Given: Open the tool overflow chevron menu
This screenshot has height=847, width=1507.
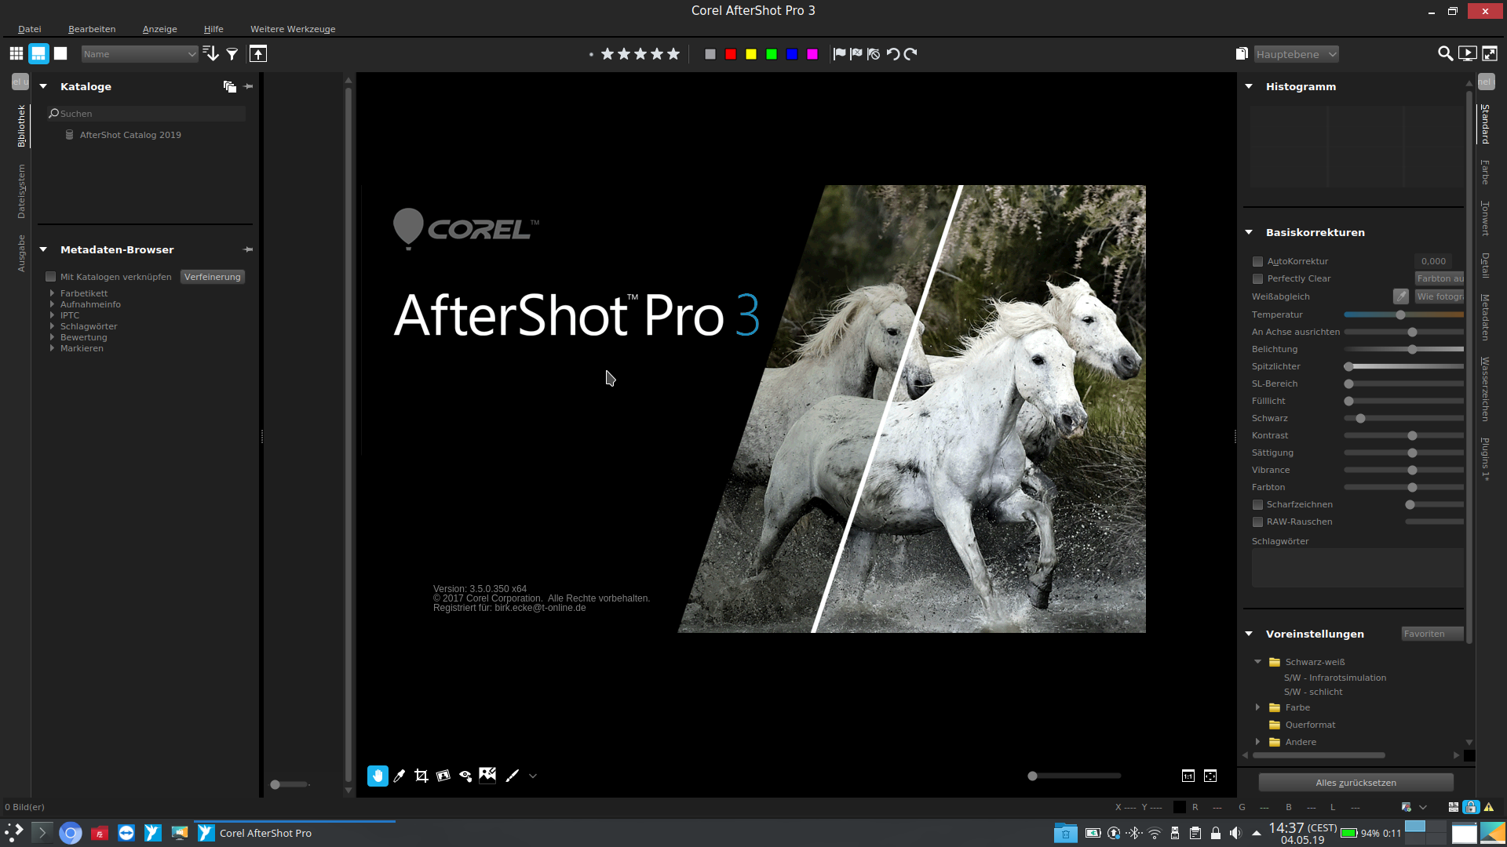Looking at the screenshot, I should tap(533, 776).
